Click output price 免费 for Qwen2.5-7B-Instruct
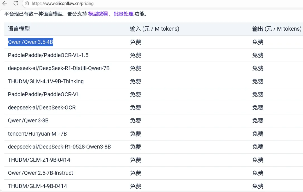This screenshot has width=303, height=192. 258,173
